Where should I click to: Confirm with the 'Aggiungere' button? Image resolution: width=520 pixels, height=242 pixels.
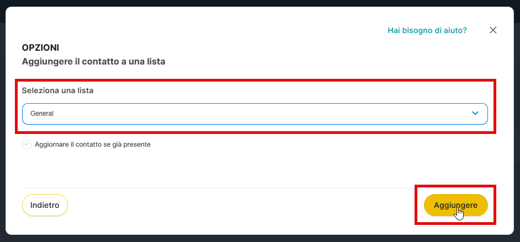pyautogui.click(x=455, y=205)
